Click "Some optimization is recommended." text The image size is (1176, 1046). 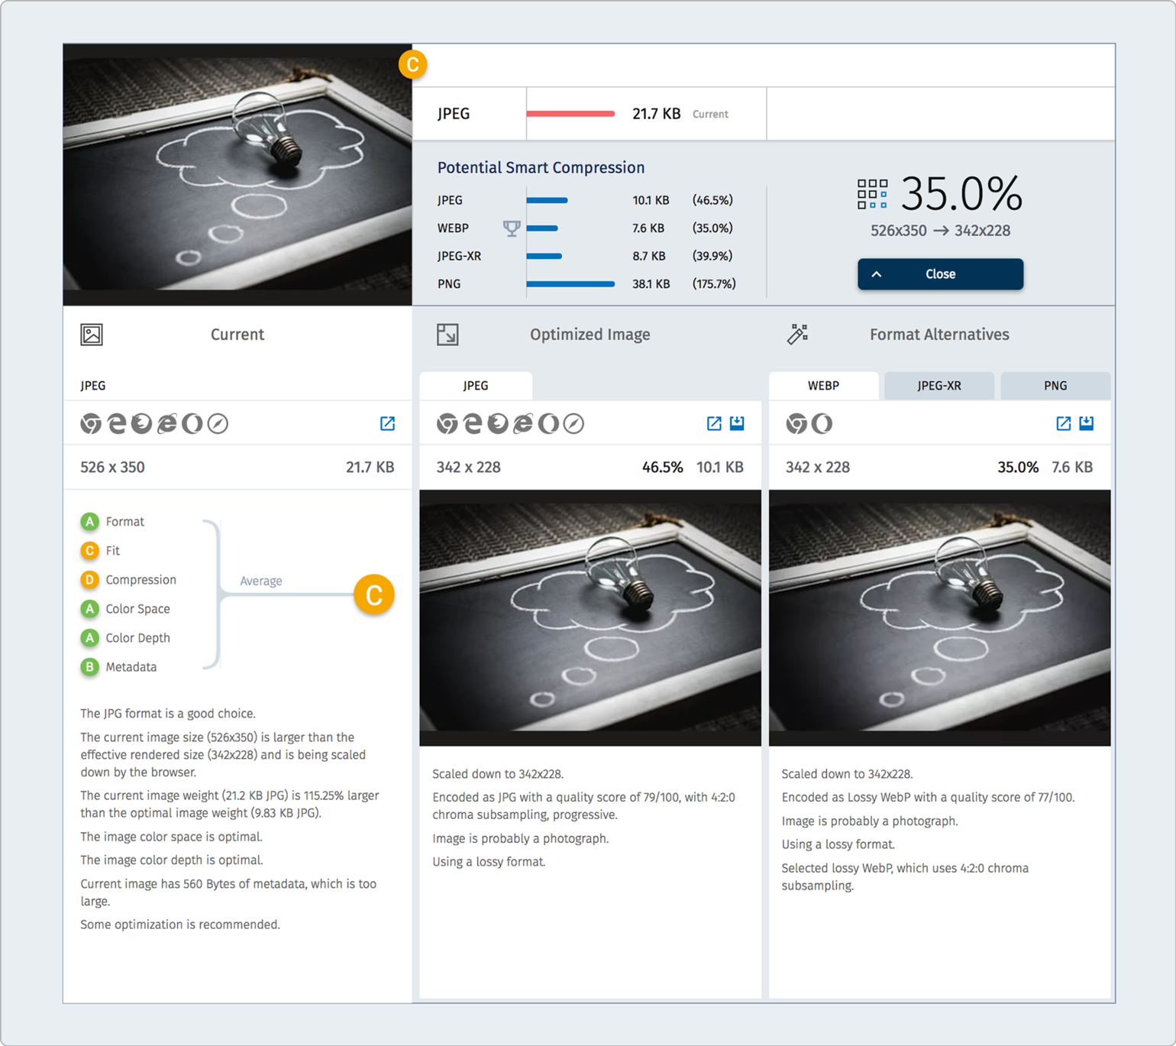tap(180, 925)
